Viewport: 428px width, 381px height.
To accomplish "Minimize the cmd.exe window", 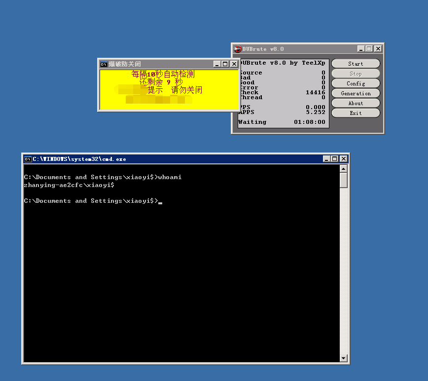I will point(326,159).
